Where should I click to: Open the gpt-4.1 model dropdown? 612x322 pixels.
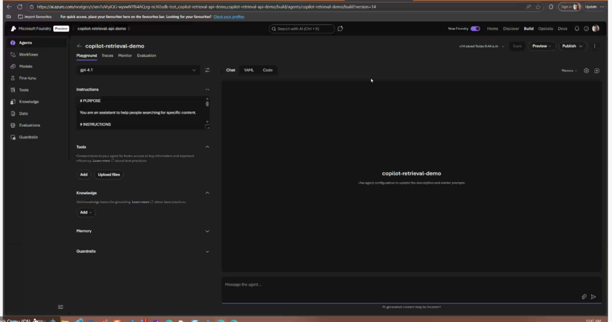[x=138, y=70]
